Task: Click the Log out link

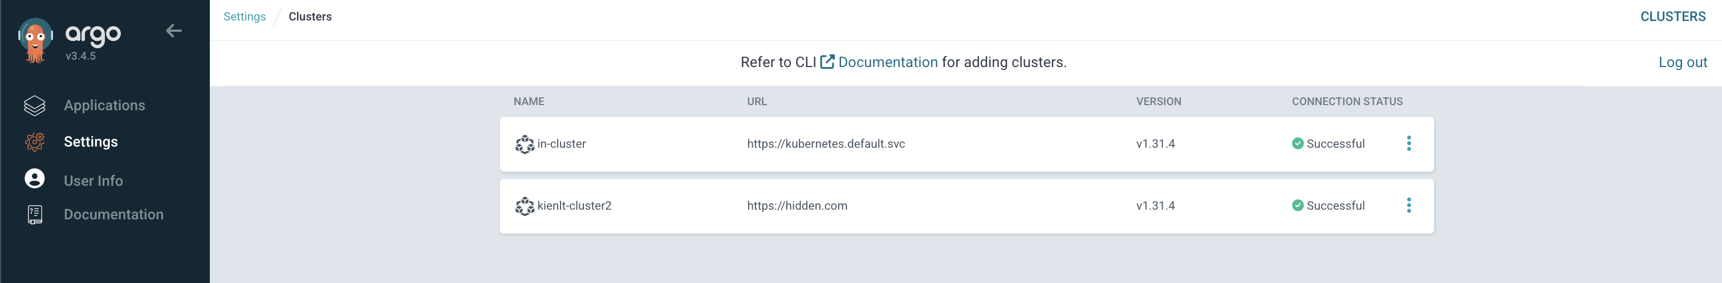Action: [1683, 62]
